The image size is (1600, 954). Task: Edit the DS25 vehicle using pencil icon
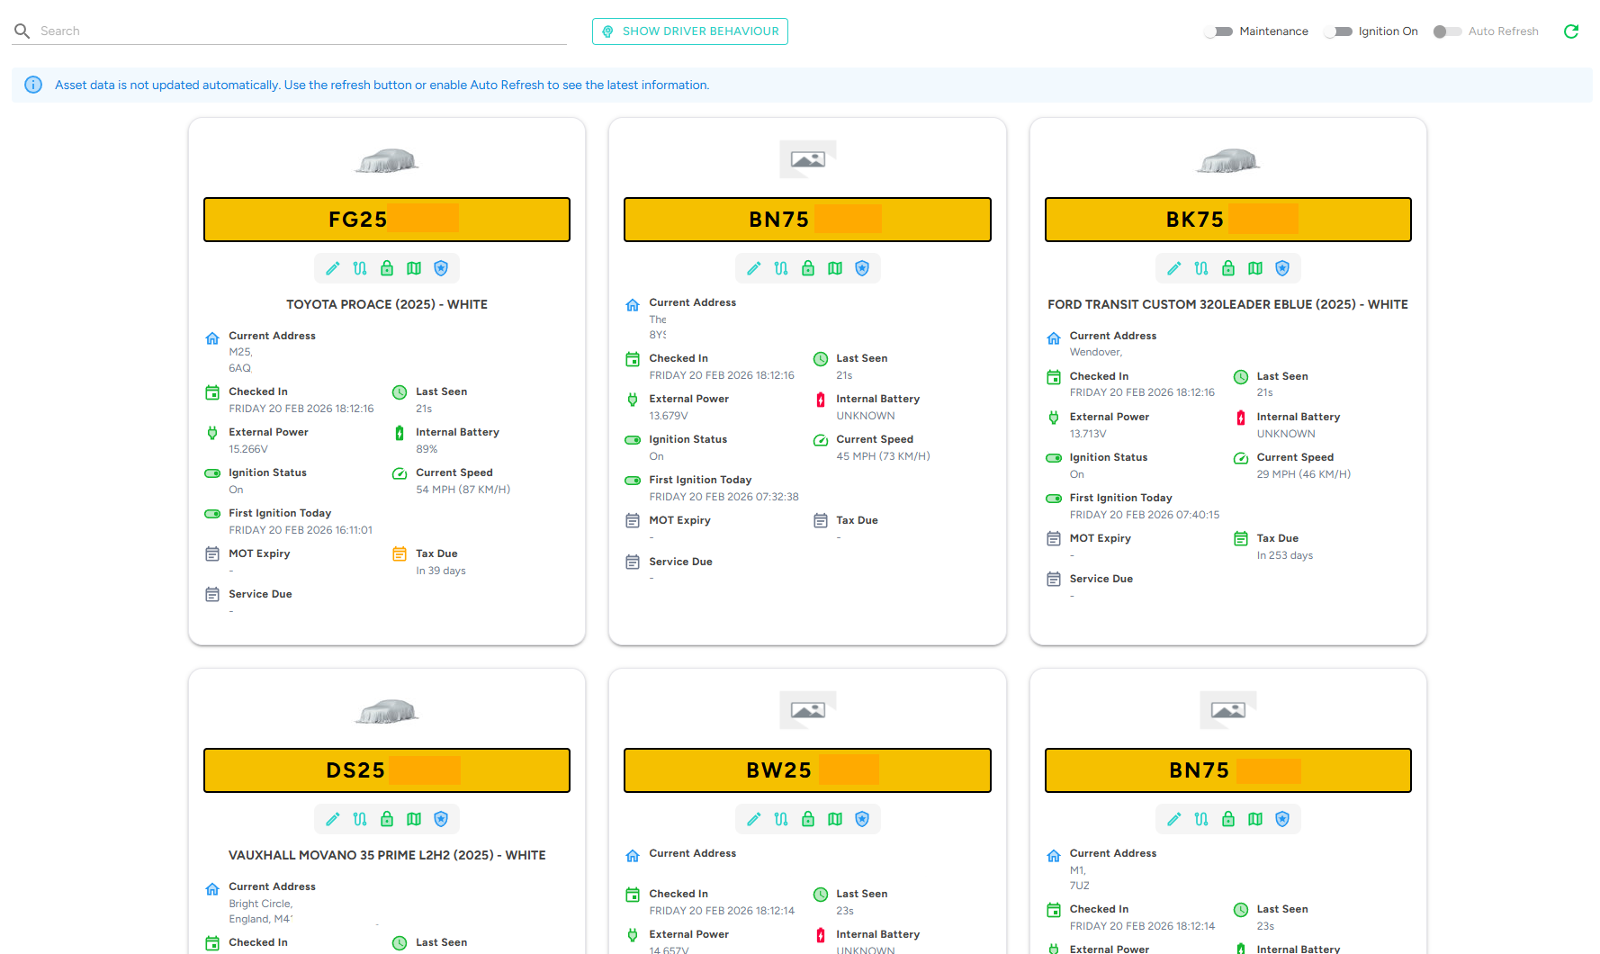click(333, 819)
